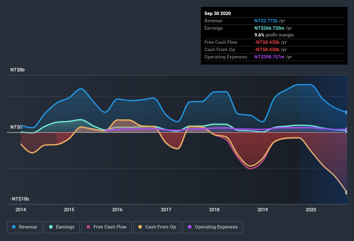This screenshot has height=241, width=354.
Task: Click the 2017 x-axis label
Action: [x=166, y=210]
